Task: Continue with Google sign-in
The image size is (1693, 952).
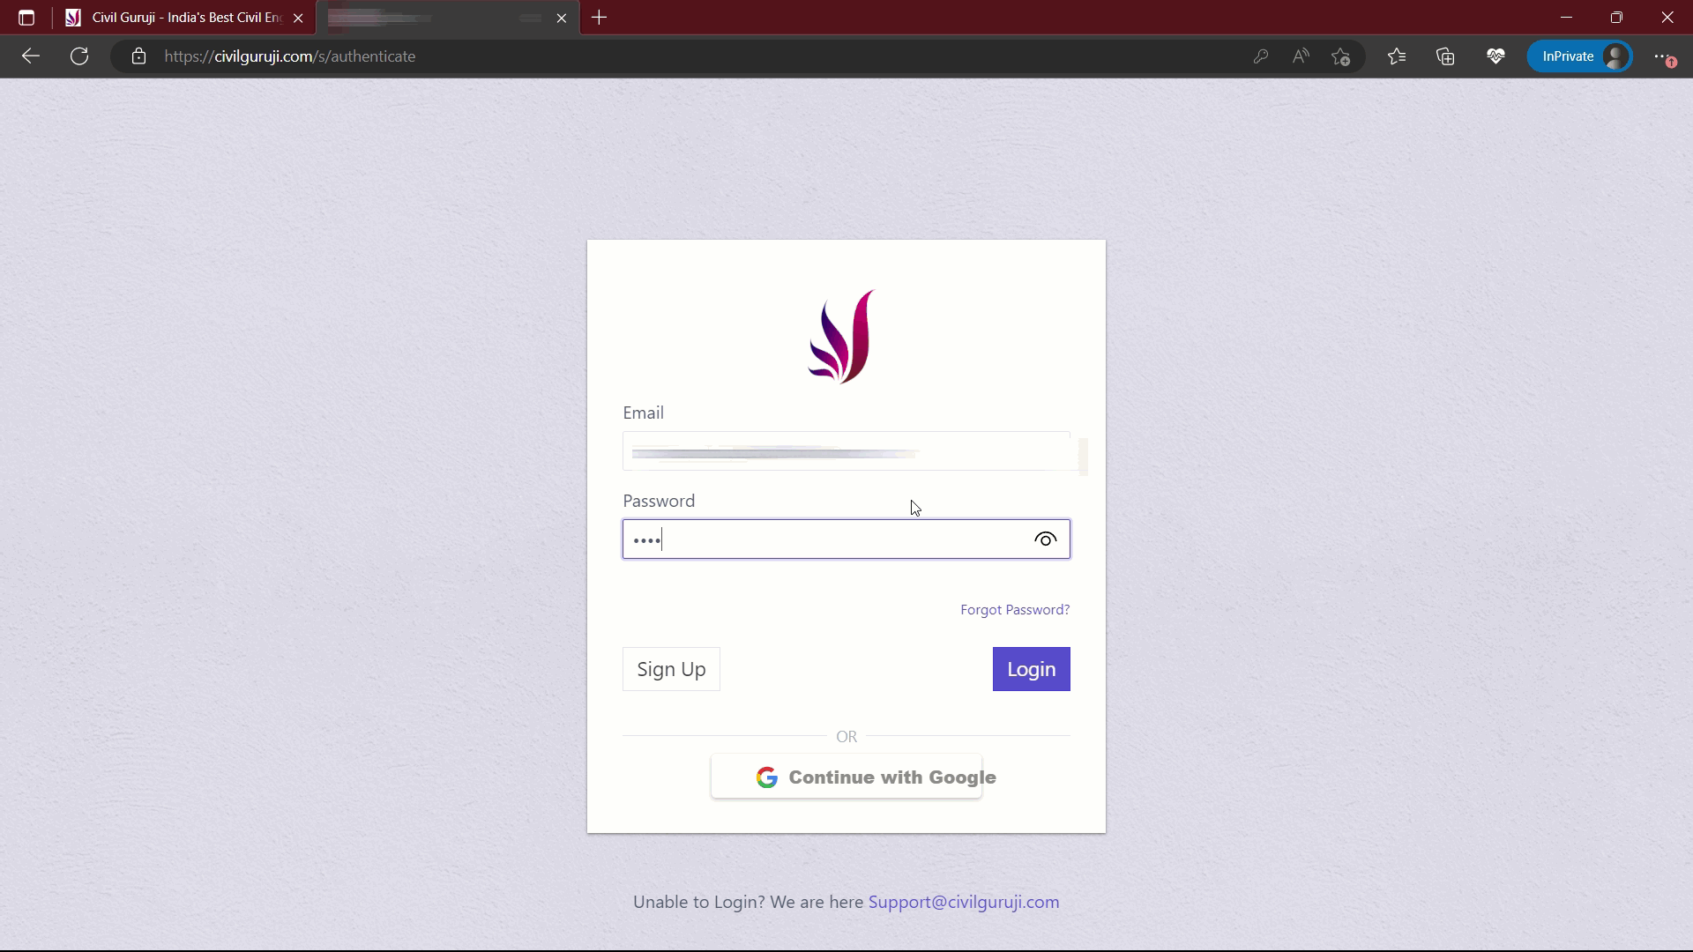Action: tap(846, 777)
